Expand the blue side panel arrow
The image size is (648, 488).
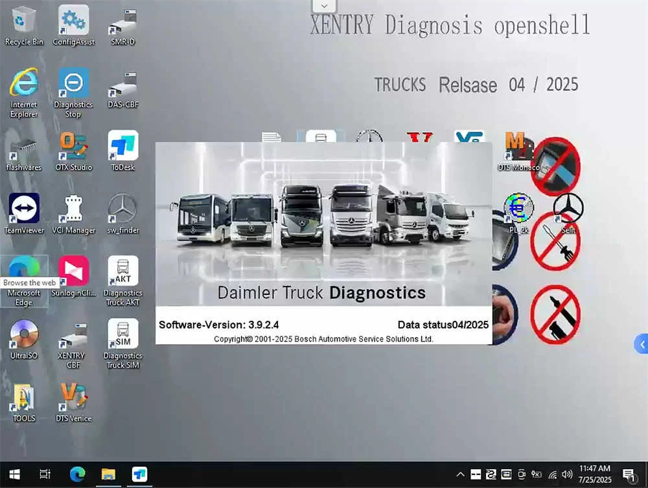coord(642,344)
